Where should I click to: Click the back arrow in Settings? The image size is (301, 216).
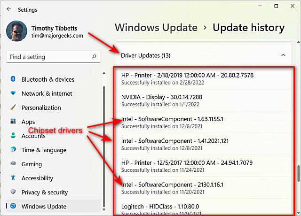[x=8, y=8]
